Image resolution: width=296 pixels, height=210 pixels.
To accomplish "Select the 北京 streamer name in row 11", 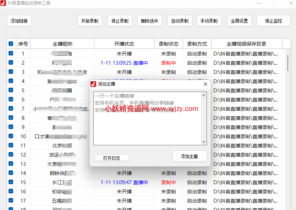I will point(62,146).
